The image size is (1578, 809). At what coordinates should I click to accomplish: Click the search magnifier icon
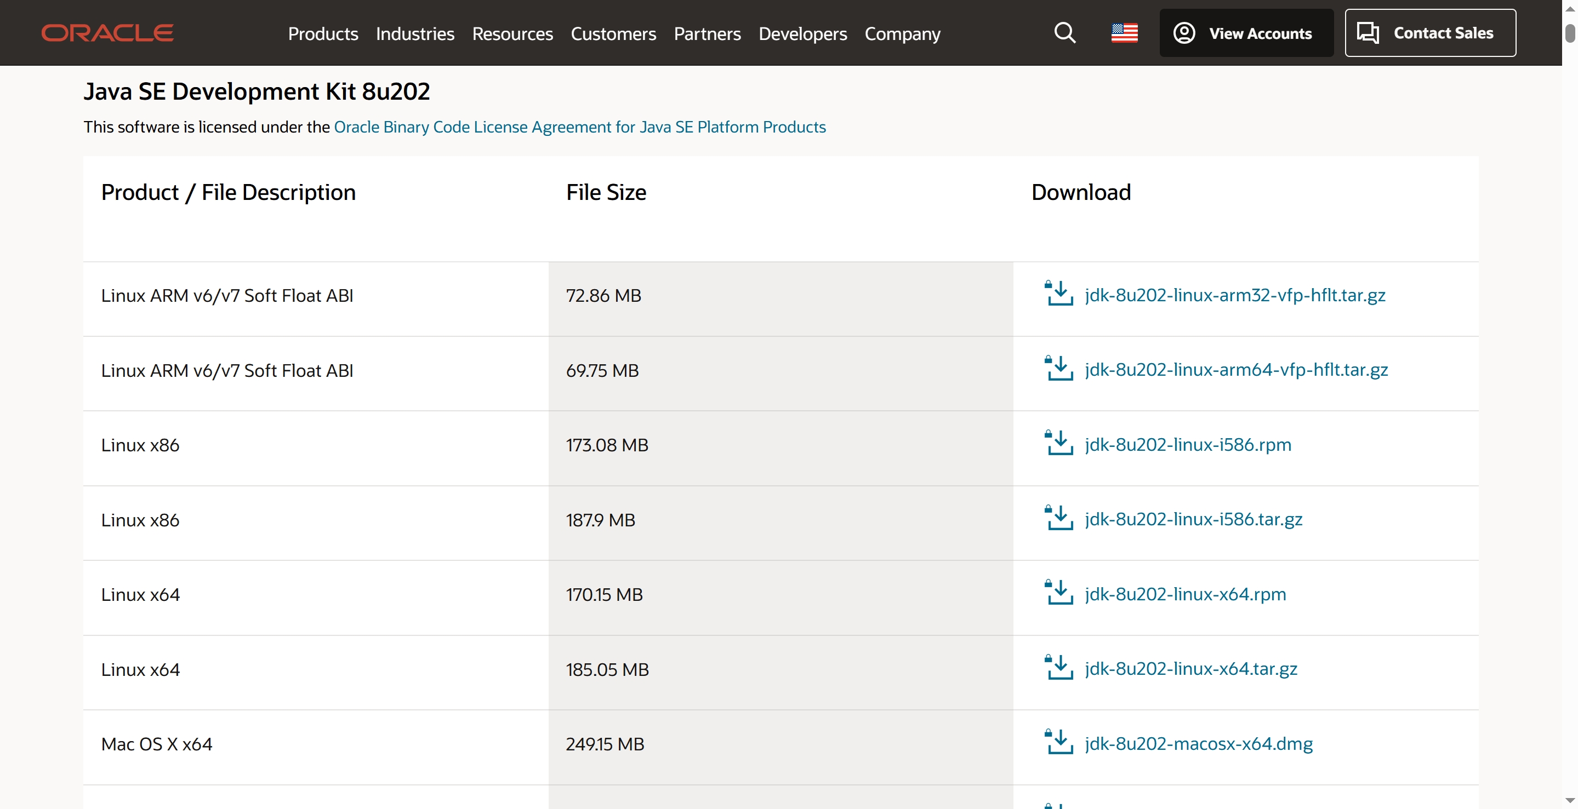pyautogui.click(x=1064, y=33)
